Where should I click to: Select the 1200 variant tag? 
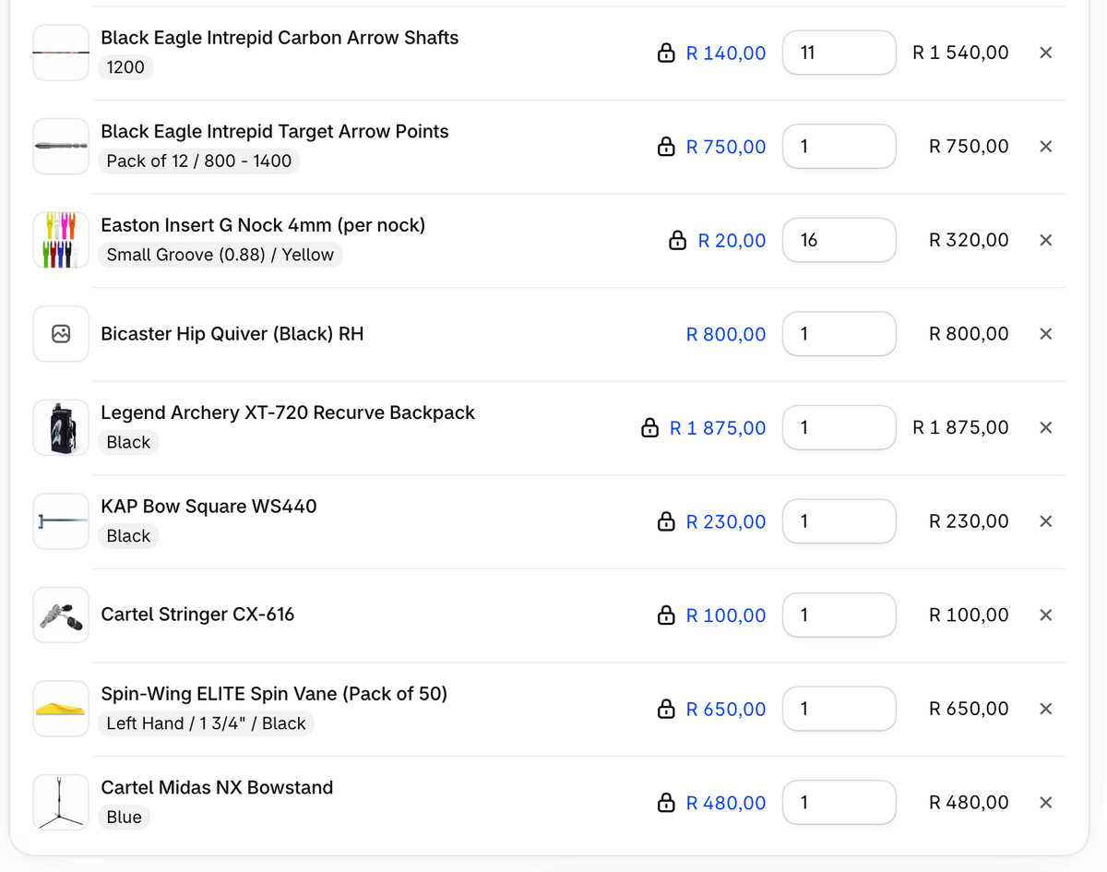[125, 67]
